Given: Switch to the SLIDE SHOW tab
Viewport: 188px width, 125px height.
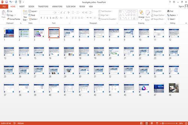Looking at the screenshot, I should 71,7.
